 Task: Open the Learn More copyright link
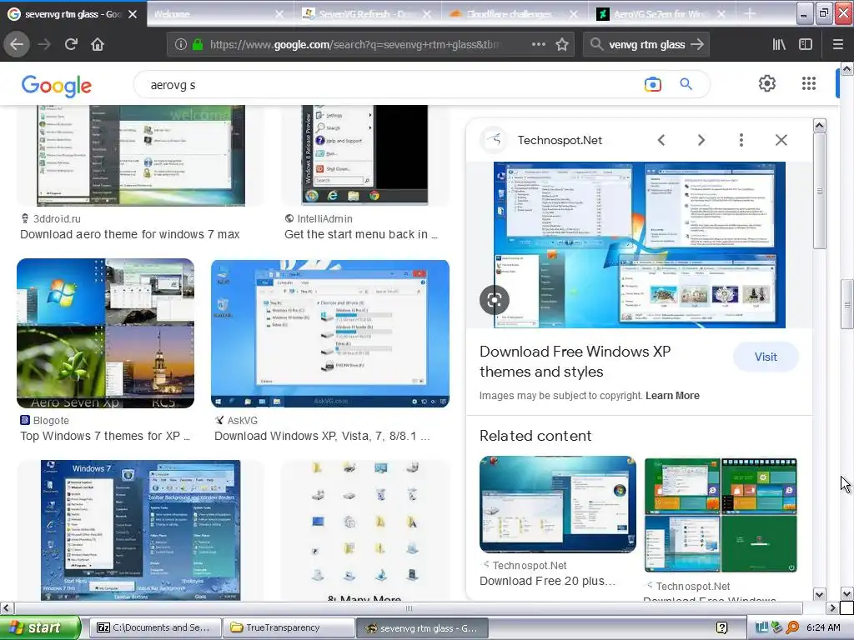(x=672, y=396)
